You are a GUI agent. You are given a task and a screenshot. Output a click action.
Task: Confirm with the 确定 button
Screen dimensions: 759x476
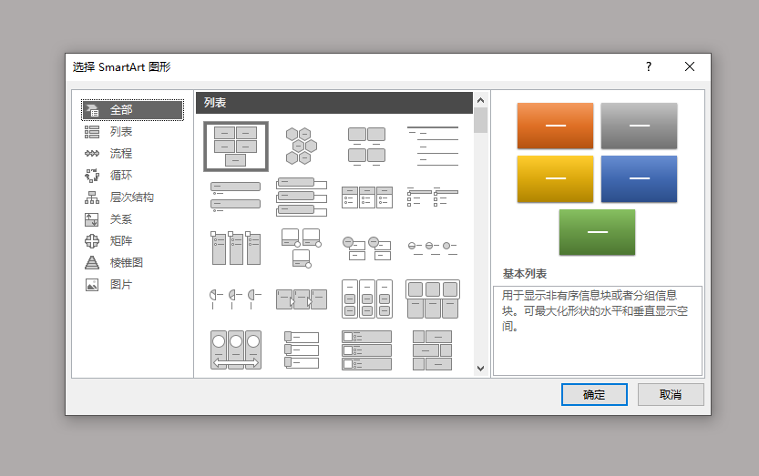point(594,395)
